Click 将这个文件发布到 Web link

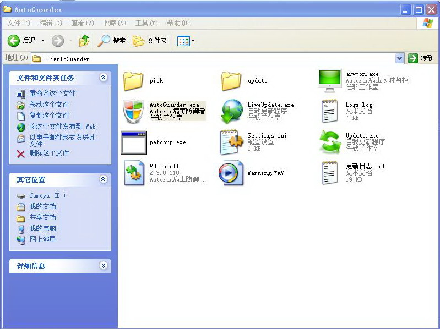coord(62,127)
